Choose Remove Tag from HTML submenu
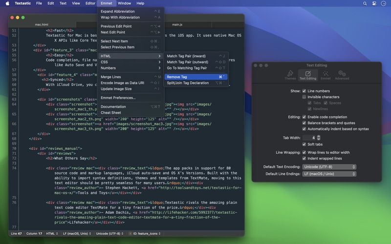The image size is (391, 244). click(x=196, y=77)
